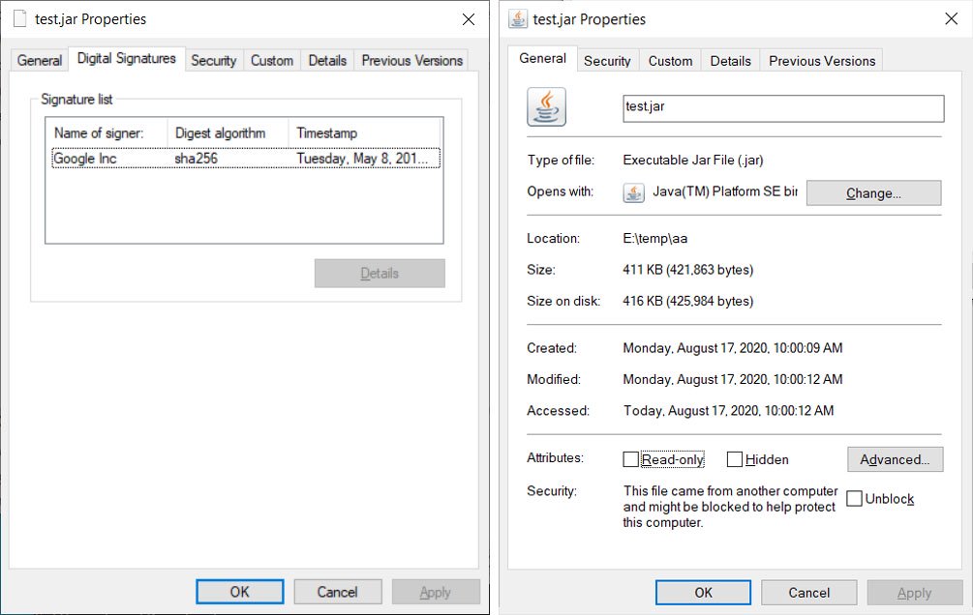Viewport: 973px width, 615px height.
Task: Click the Java icon in right dialog title bar
Action: click(x=518, y=19)
